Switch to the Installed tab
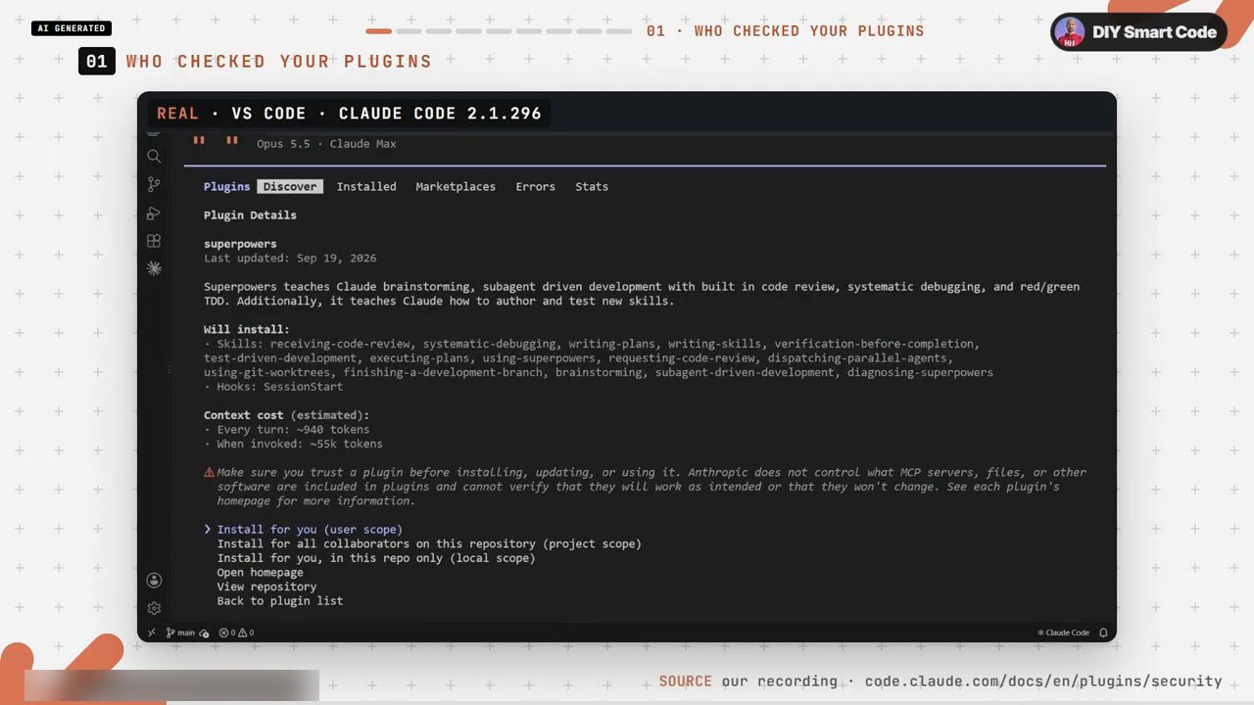The height and width of the screenshot is (705, 1254). pyautogui.click(x=366, y=186)
